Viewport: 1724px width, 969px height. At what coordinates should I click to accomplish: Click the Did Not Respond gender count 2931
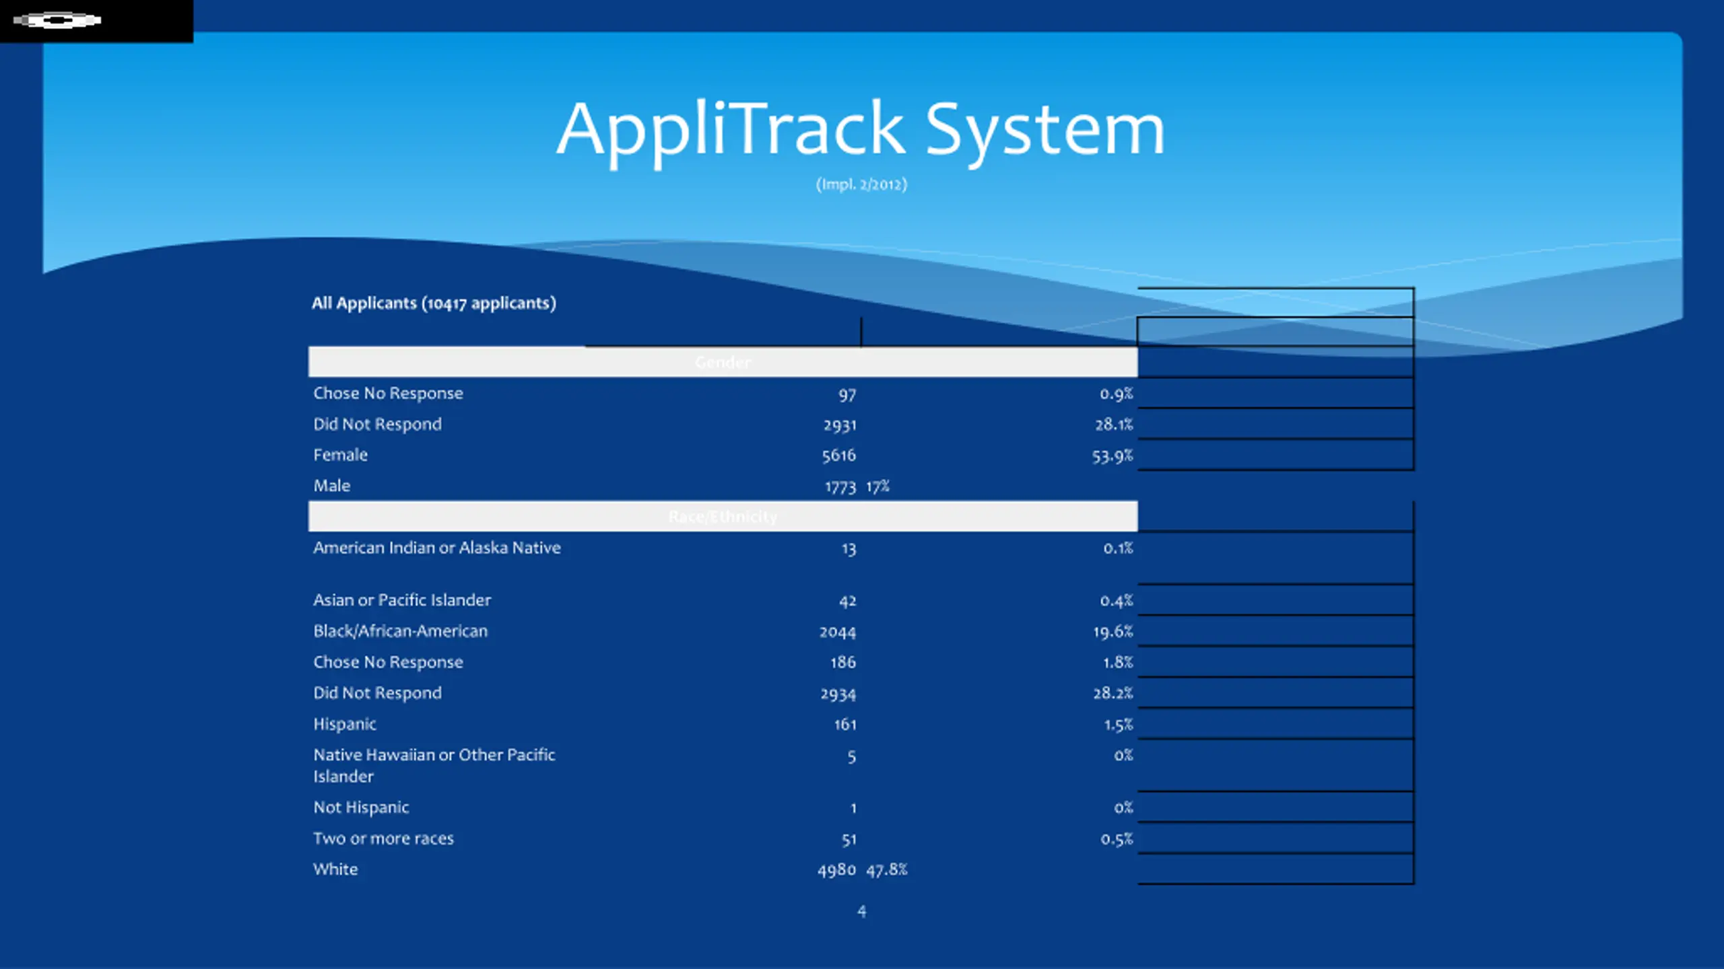pos(839,425)
